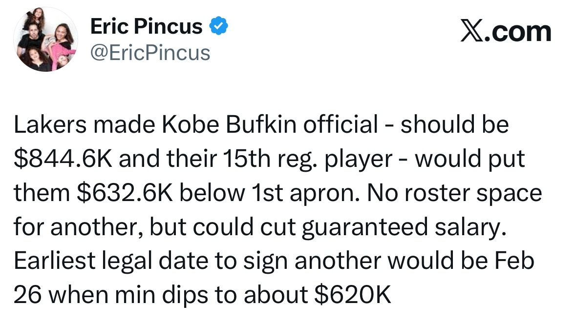Click the "$620K" amount at tweet end
The image size is (576, 324).
tap(351, 295)
